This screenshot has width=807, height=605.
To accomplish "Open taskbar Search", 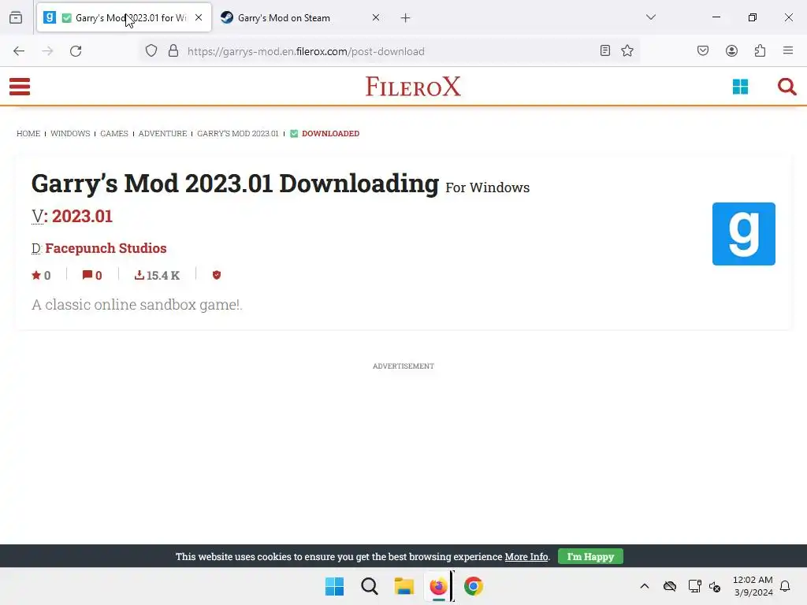I will click(x=370, y=586).
